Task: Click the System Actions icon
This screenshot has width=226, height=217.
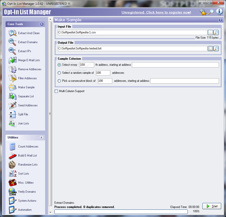Action: 12,201
